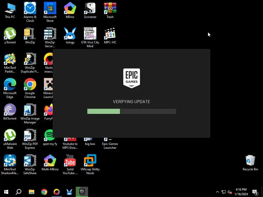Click the Multi-MEmz desktop icon
This screenshot has width=263, height=197.
pyautogui.click(x=50, y=163)
